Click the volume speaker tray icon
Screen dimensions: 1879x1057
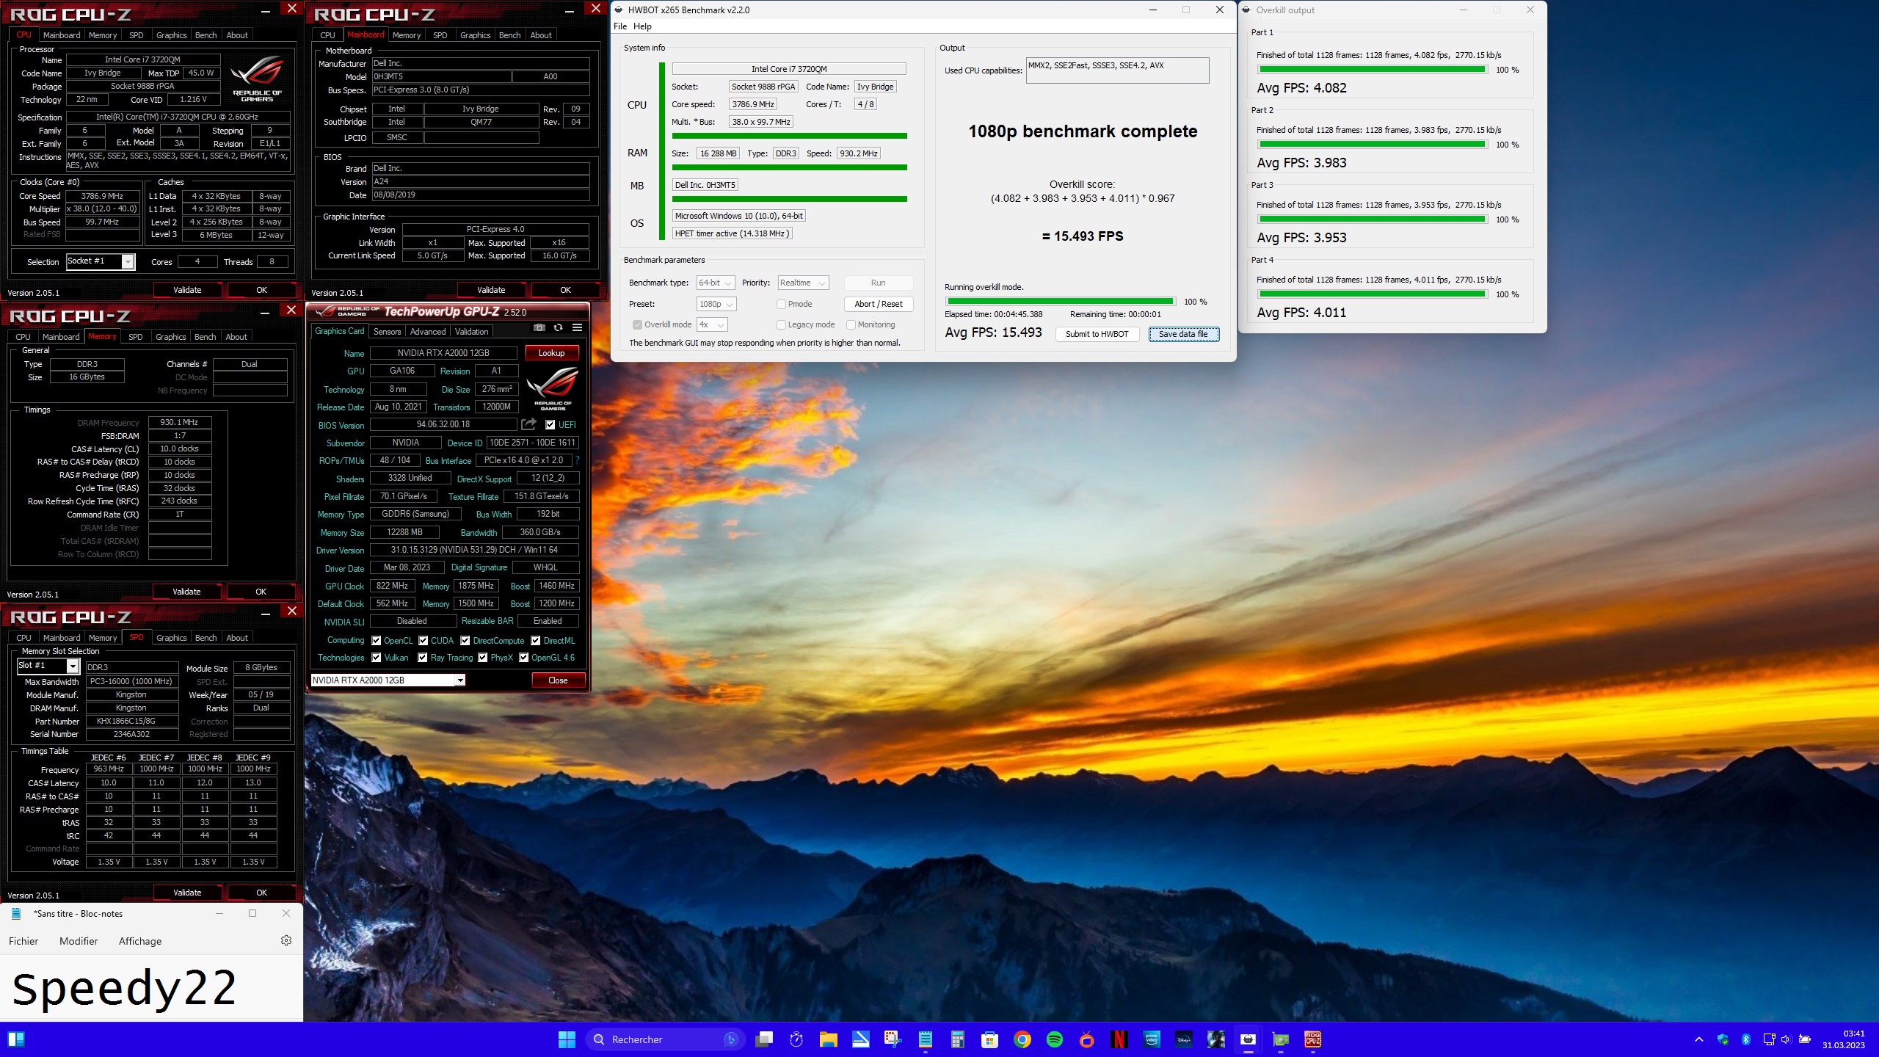point(1786,1039)
